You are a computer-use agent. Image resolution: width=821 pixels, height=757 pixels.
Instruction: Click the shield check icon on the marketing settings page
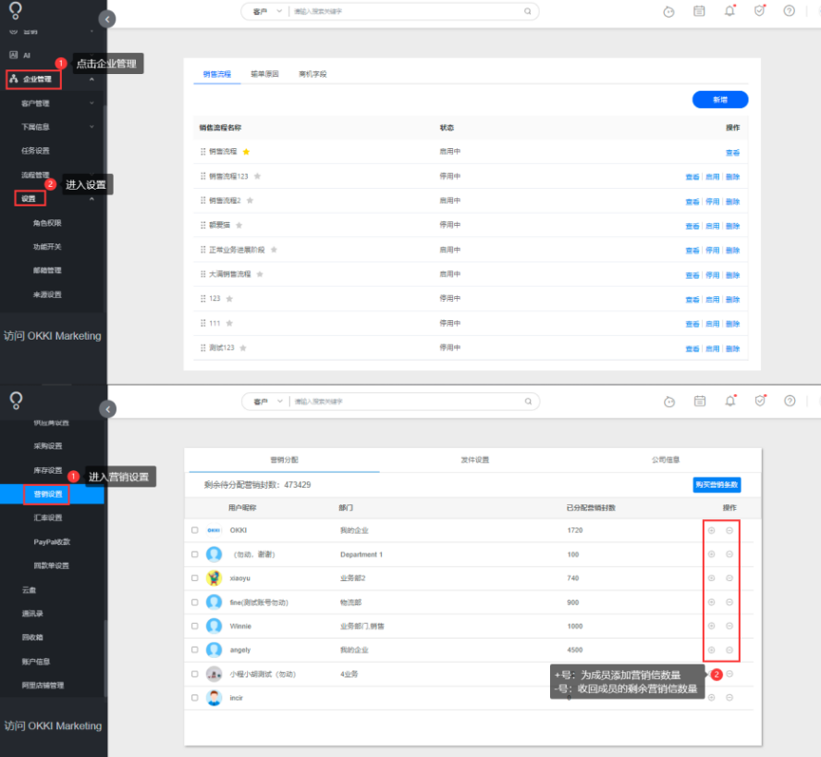760,401
